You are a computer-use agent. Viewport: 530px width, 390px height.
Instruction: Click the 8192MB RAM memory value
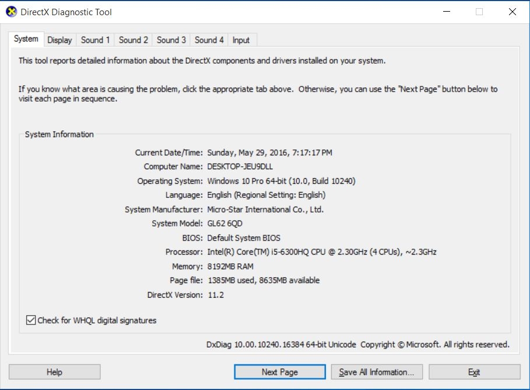[x=230, y=266]
